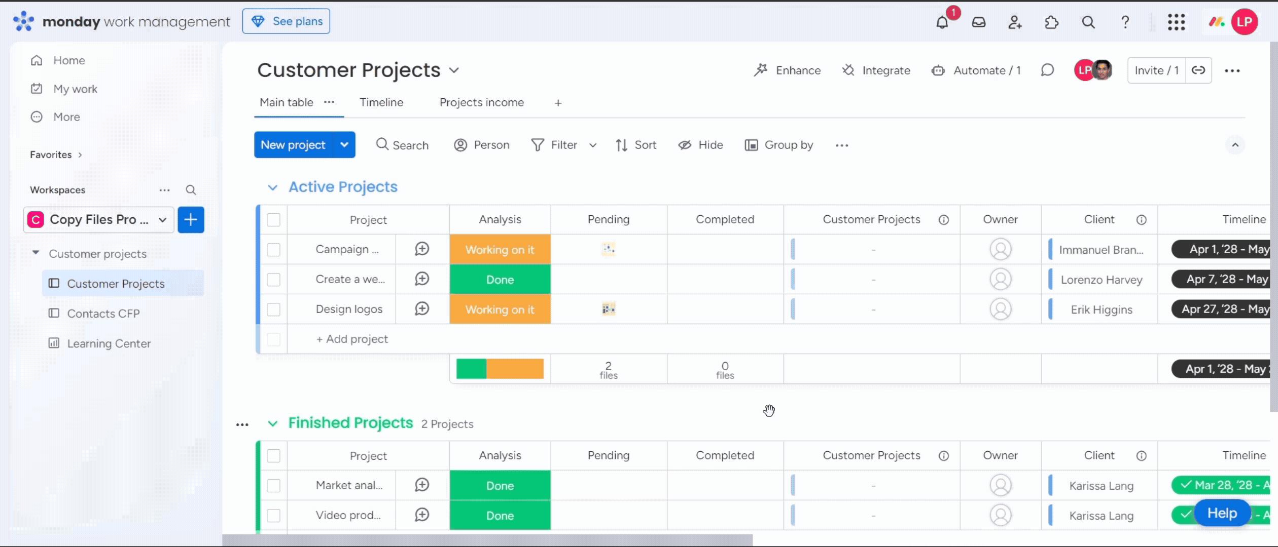Open the notifications bell

[x=942, y=22]
